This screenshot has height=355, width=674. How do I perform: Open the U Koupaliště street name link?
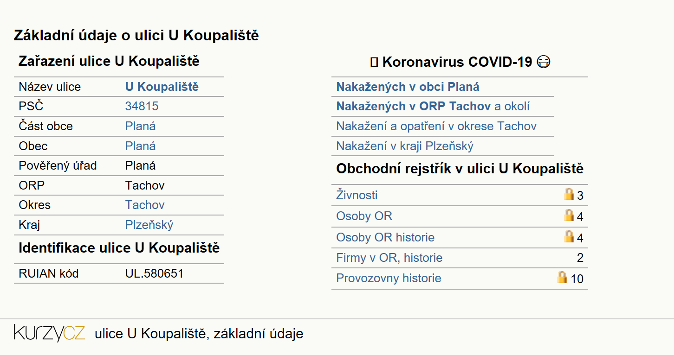pos(162,87)
